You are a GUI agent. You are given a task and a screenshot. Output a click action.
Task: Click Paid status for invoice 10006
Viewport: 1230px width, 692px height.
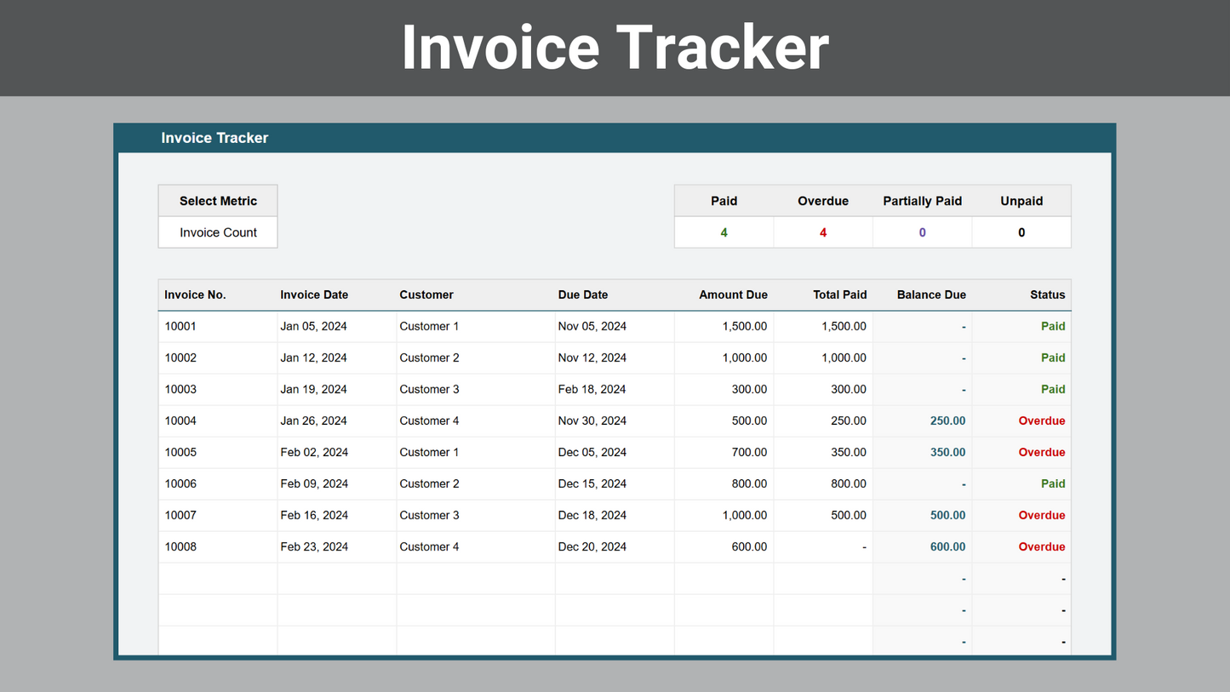[1053, 483]
